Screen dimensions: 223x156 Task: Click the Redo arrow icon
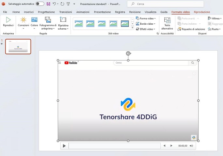click(62, 4)
